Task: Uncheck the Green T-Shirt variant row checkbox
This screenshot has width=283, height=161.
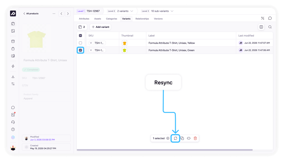Action: [81, 50]
